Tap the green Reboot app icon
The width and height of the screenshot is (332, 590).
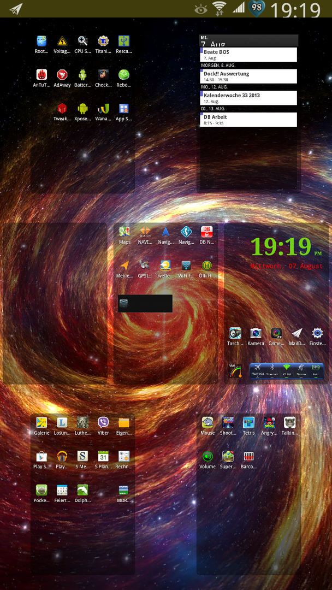pos(124,74)
